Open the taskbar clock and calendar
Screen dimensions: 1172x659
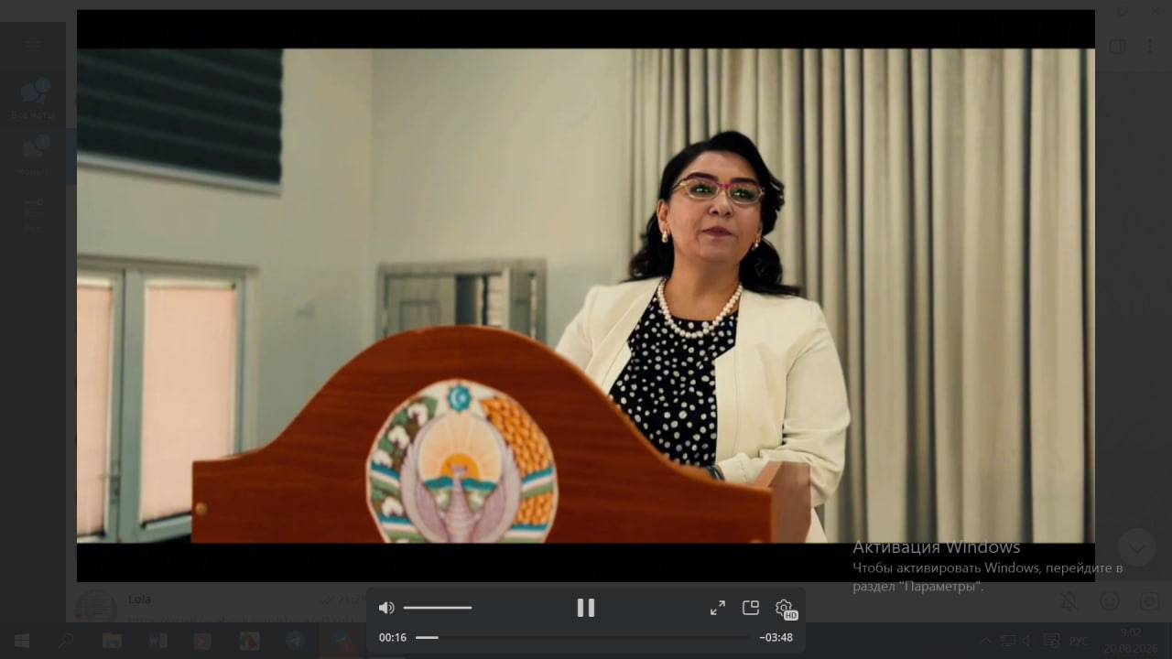point(1131,641)
